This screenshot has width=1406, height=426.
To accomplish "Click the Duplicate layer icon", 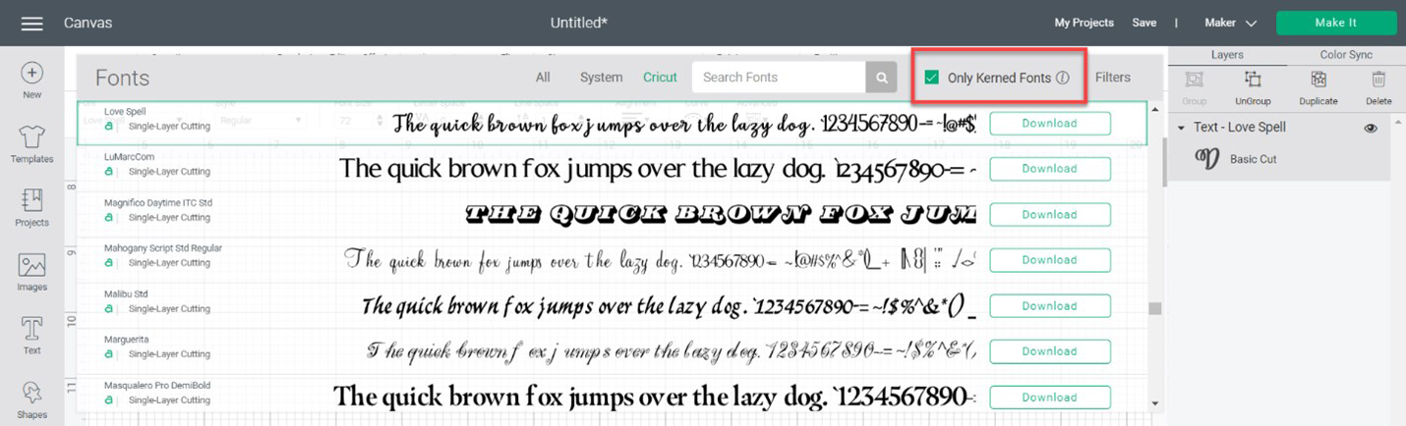I will [x=1318, y=80].
